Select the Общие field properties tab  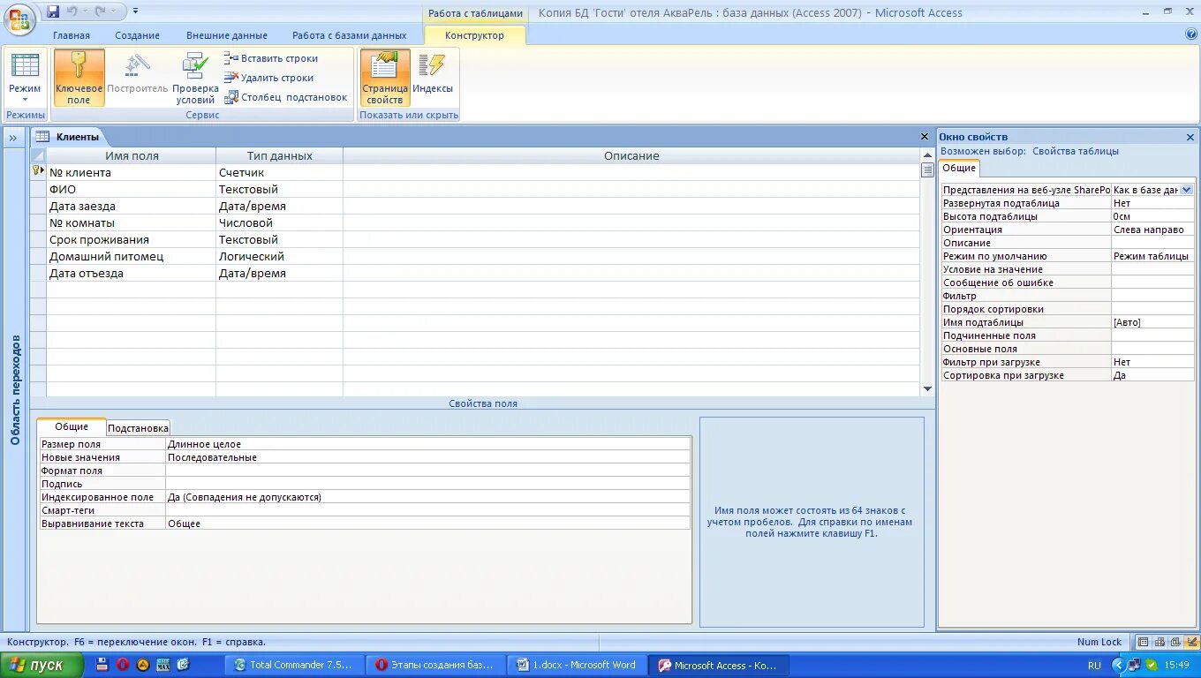pyautogui.click(x=72, y=426)
